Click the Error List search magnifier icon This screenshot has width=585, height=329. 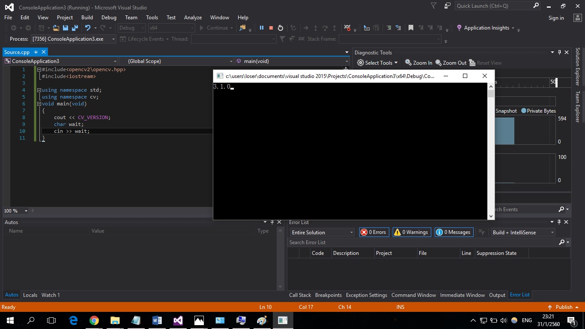tap(562, 242)
